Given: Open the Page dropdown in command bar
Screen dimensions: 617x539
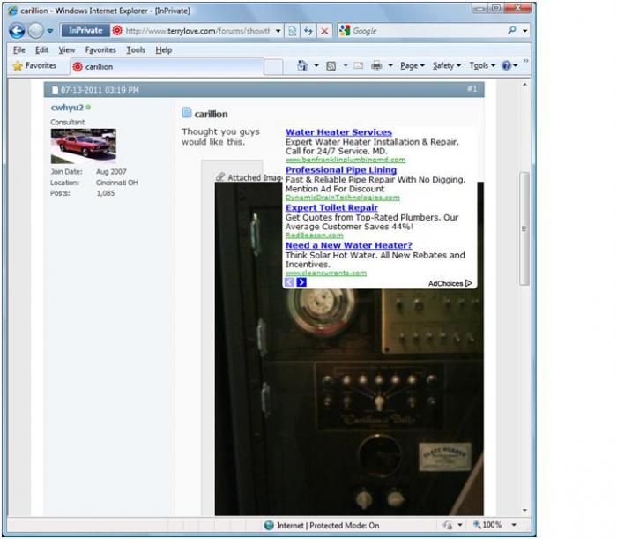Looking at the screenshot, I should point(413,66).
